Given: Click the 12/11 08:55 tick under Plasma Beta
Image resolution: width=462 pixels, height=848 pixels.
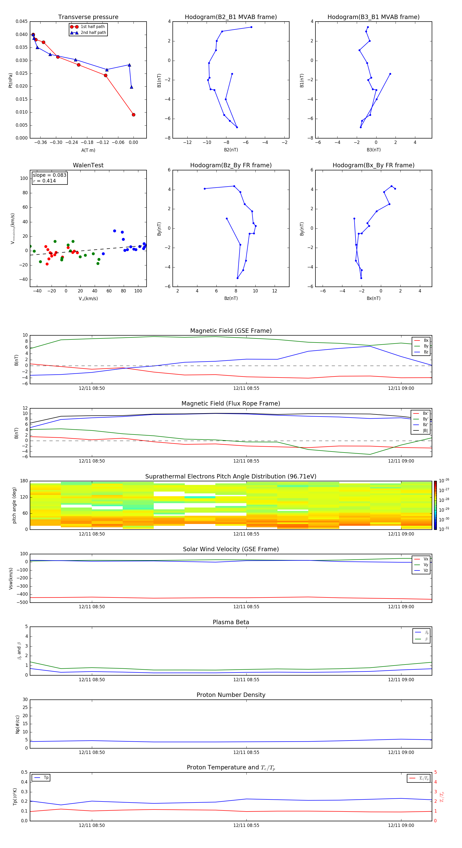Looking at the screenshot, I should [x=246, y=680].
